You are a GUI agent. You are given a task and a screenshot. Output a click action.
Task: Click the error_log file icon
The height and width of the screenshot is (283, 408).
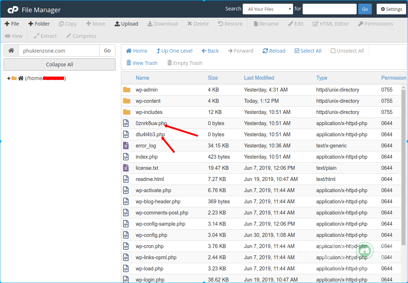pos(126,146)
